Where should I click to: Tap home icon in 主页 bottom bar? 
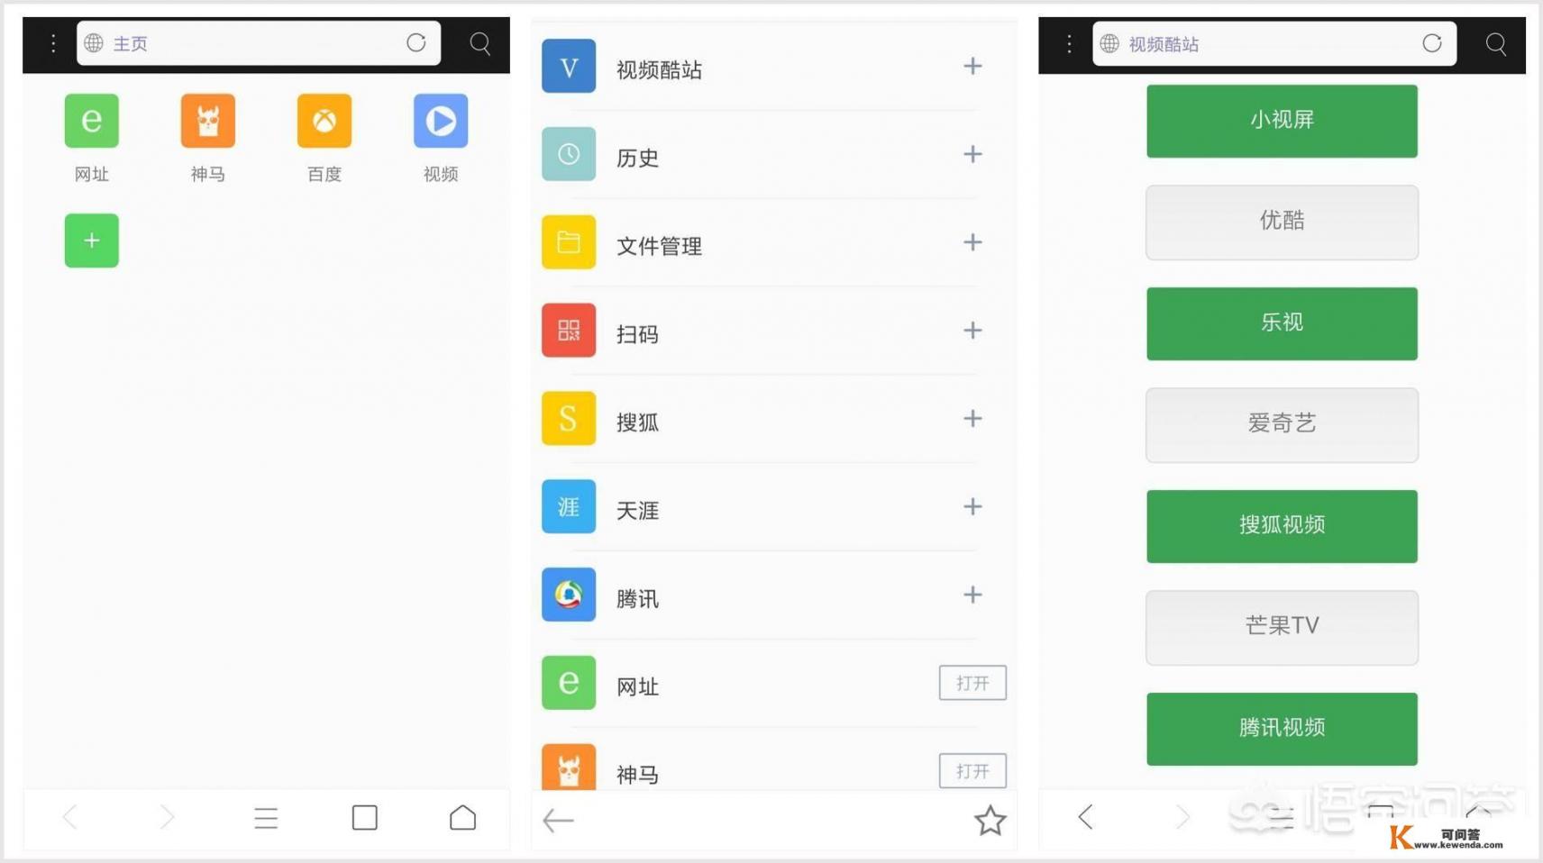(463, 817)
